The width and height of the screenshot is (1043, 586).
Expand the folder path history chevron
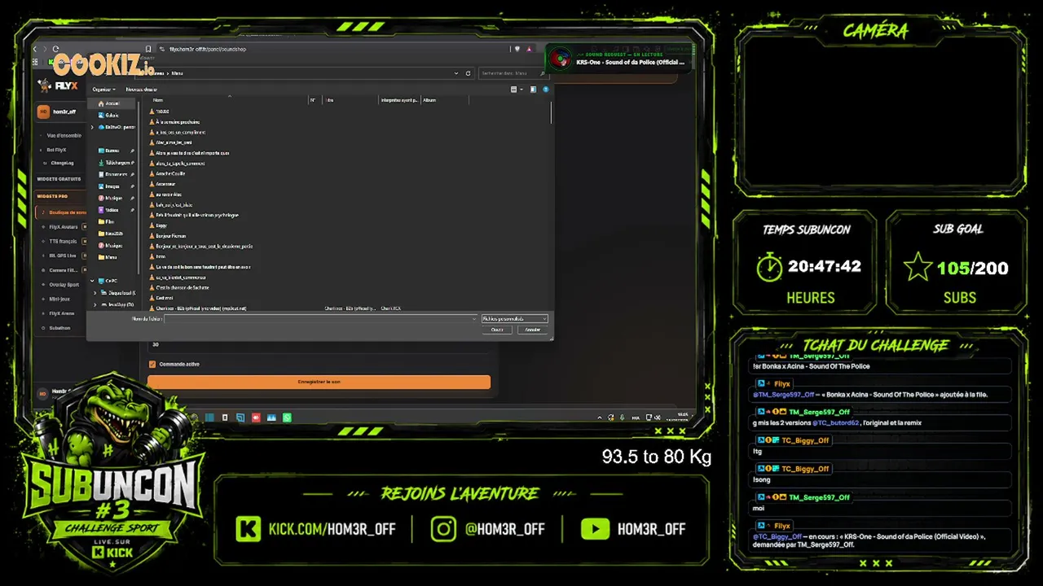coord(455,73)
